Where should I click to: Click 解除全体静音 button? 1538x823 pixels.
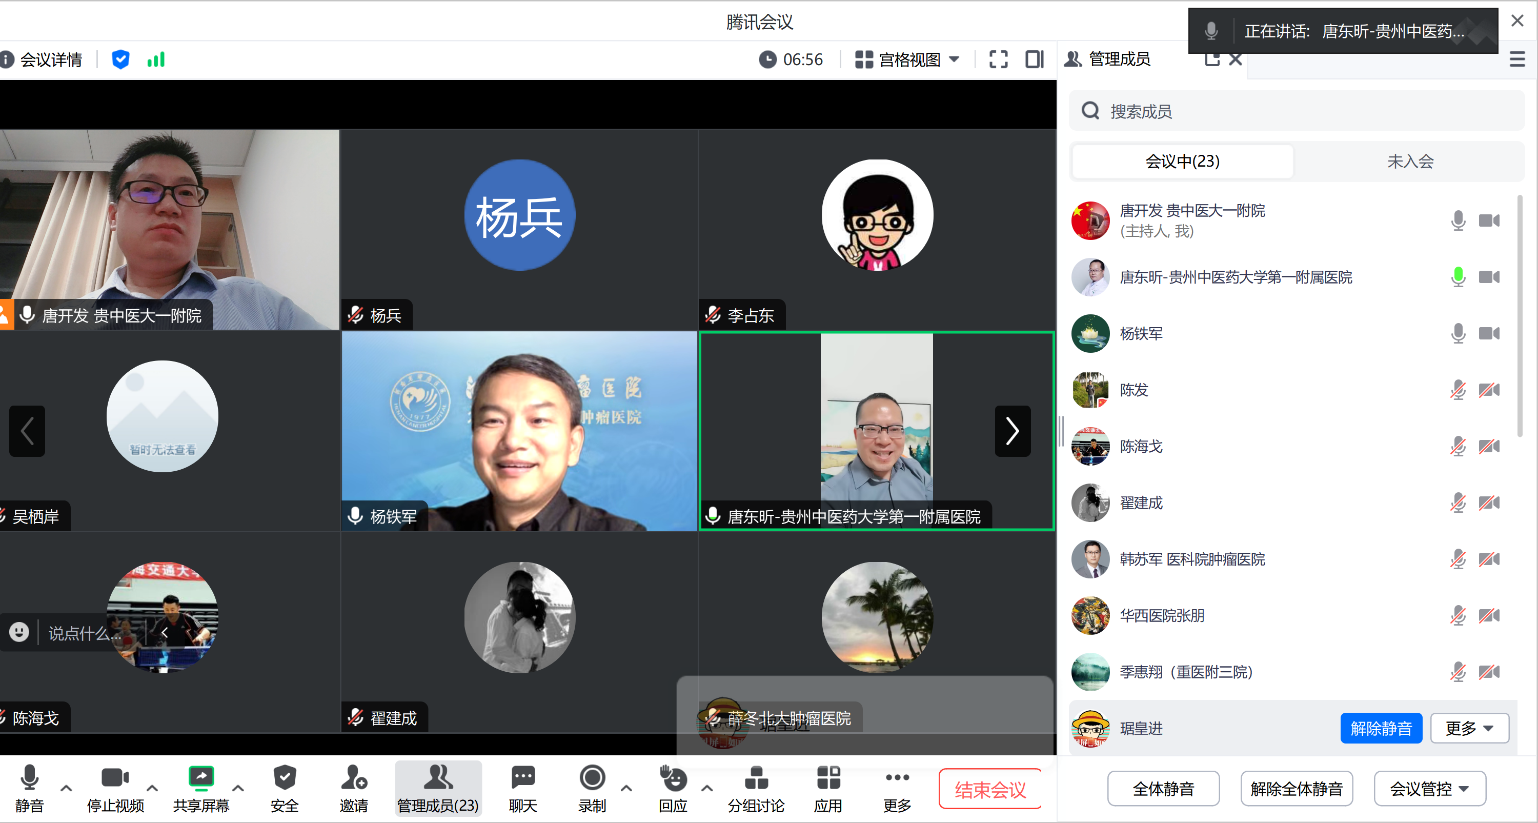click(x=1296, y=789)
